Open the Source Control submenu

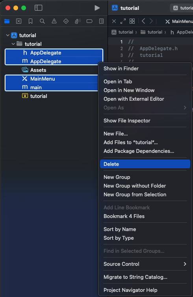pyautogui.click(x=145, y=264)
